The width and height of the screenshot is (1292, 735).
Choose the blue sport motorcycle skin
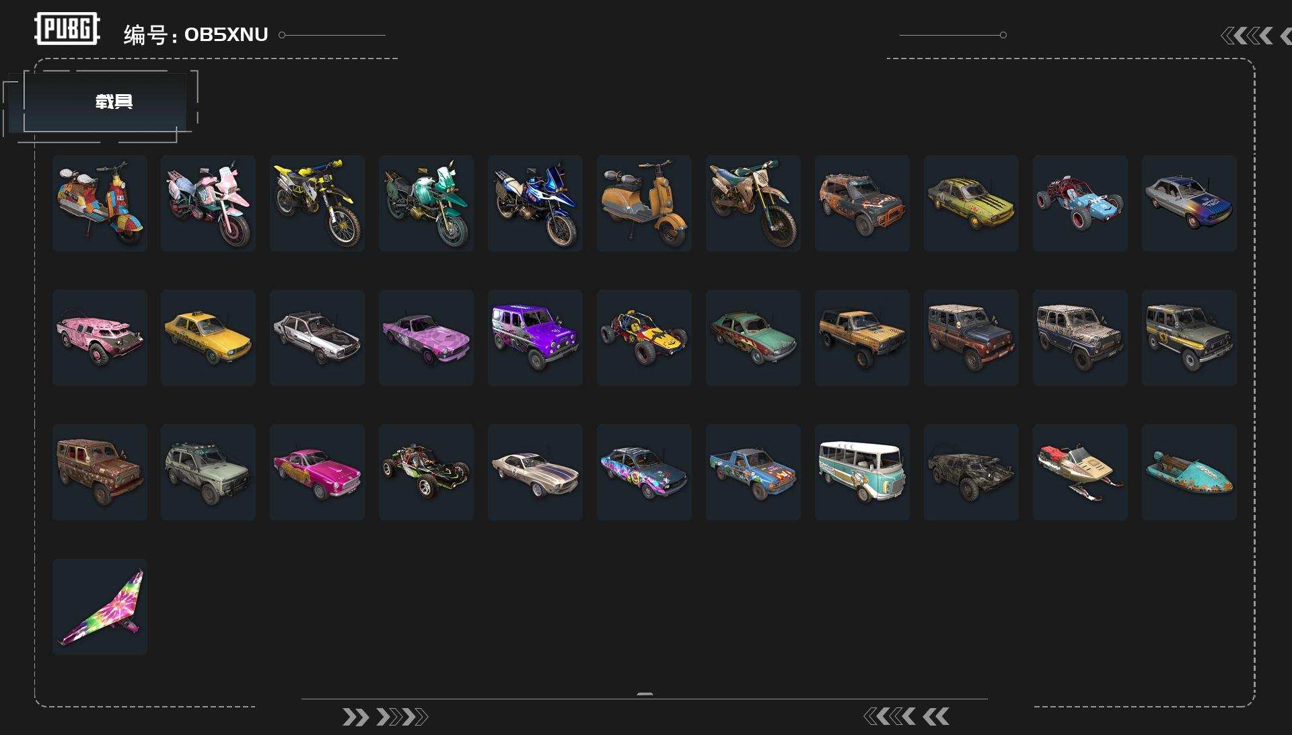pos(535,203)
